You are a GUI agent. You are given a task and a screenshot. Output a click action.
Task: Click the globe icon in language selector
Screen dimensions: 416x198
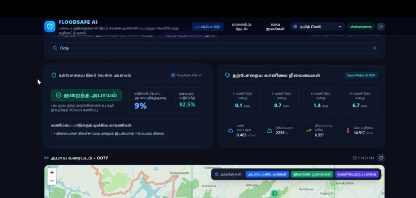click(296, 26)
